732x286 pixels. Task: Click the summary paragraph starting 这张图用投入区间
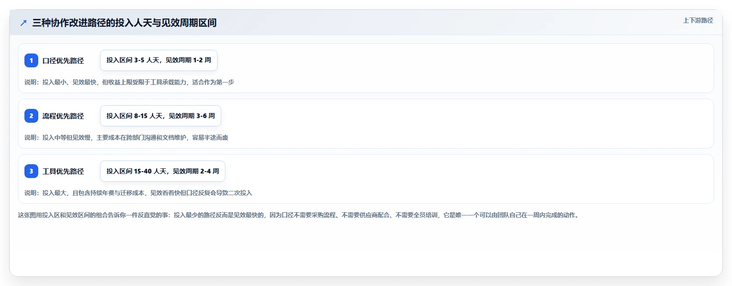tap(299, 215)
